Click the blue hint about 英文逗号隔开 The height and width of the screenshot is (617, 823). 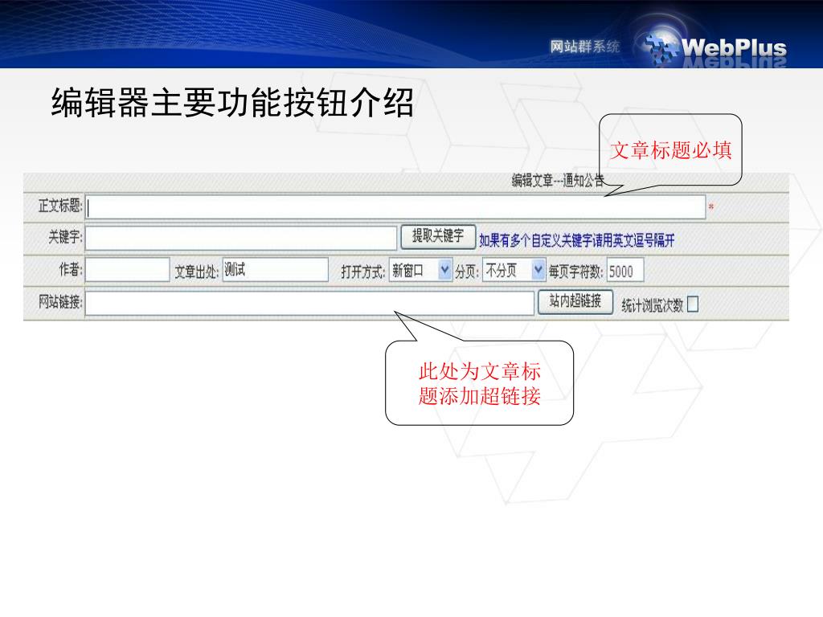(x=577, y=241)
